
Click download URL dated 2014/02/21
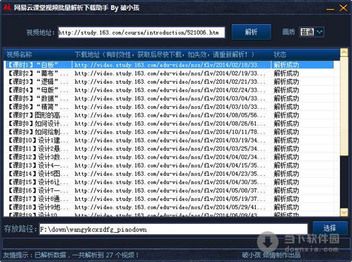(x=170, y=81)
